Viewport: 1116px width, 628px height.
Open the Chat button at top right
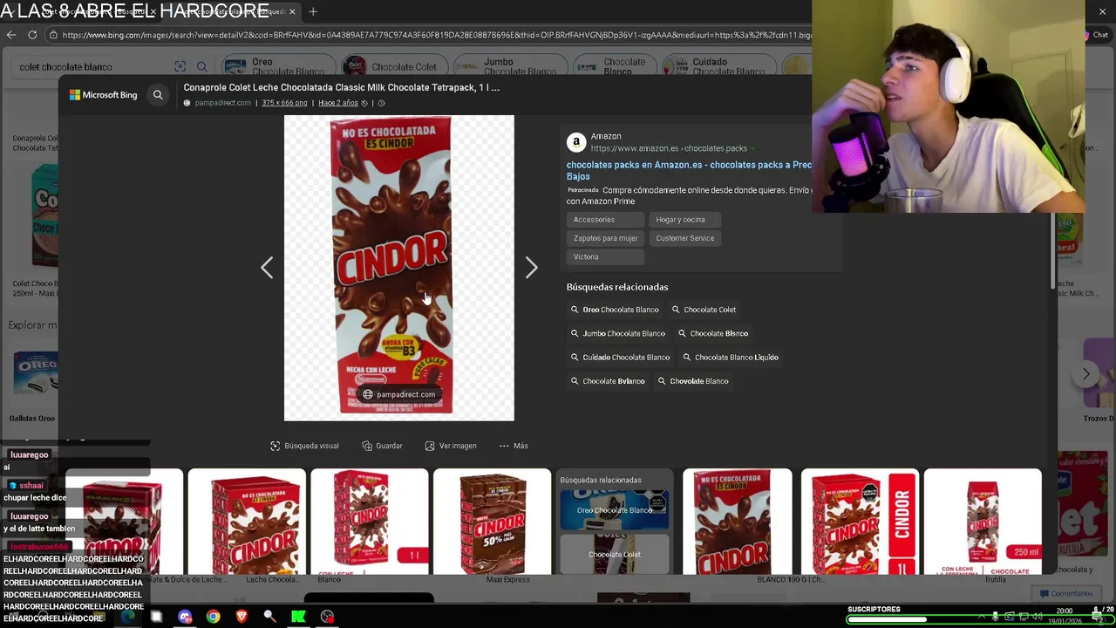(1097, 35)
